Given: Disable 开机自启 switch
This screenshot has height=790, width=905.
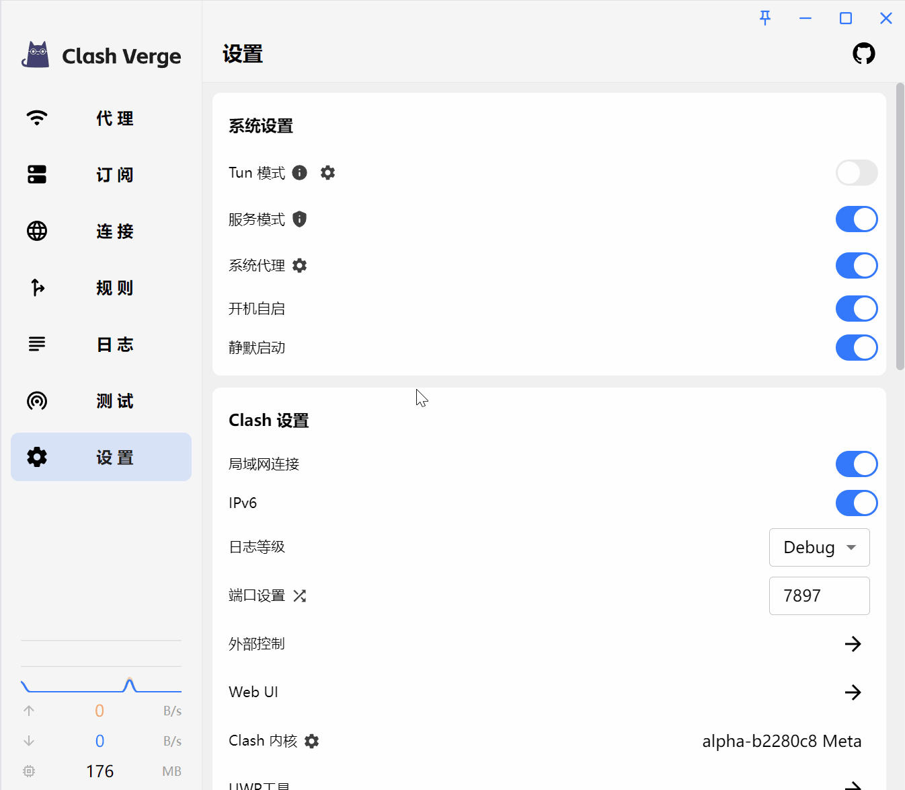Looking at the screenshot, I should tap(857, 309).
